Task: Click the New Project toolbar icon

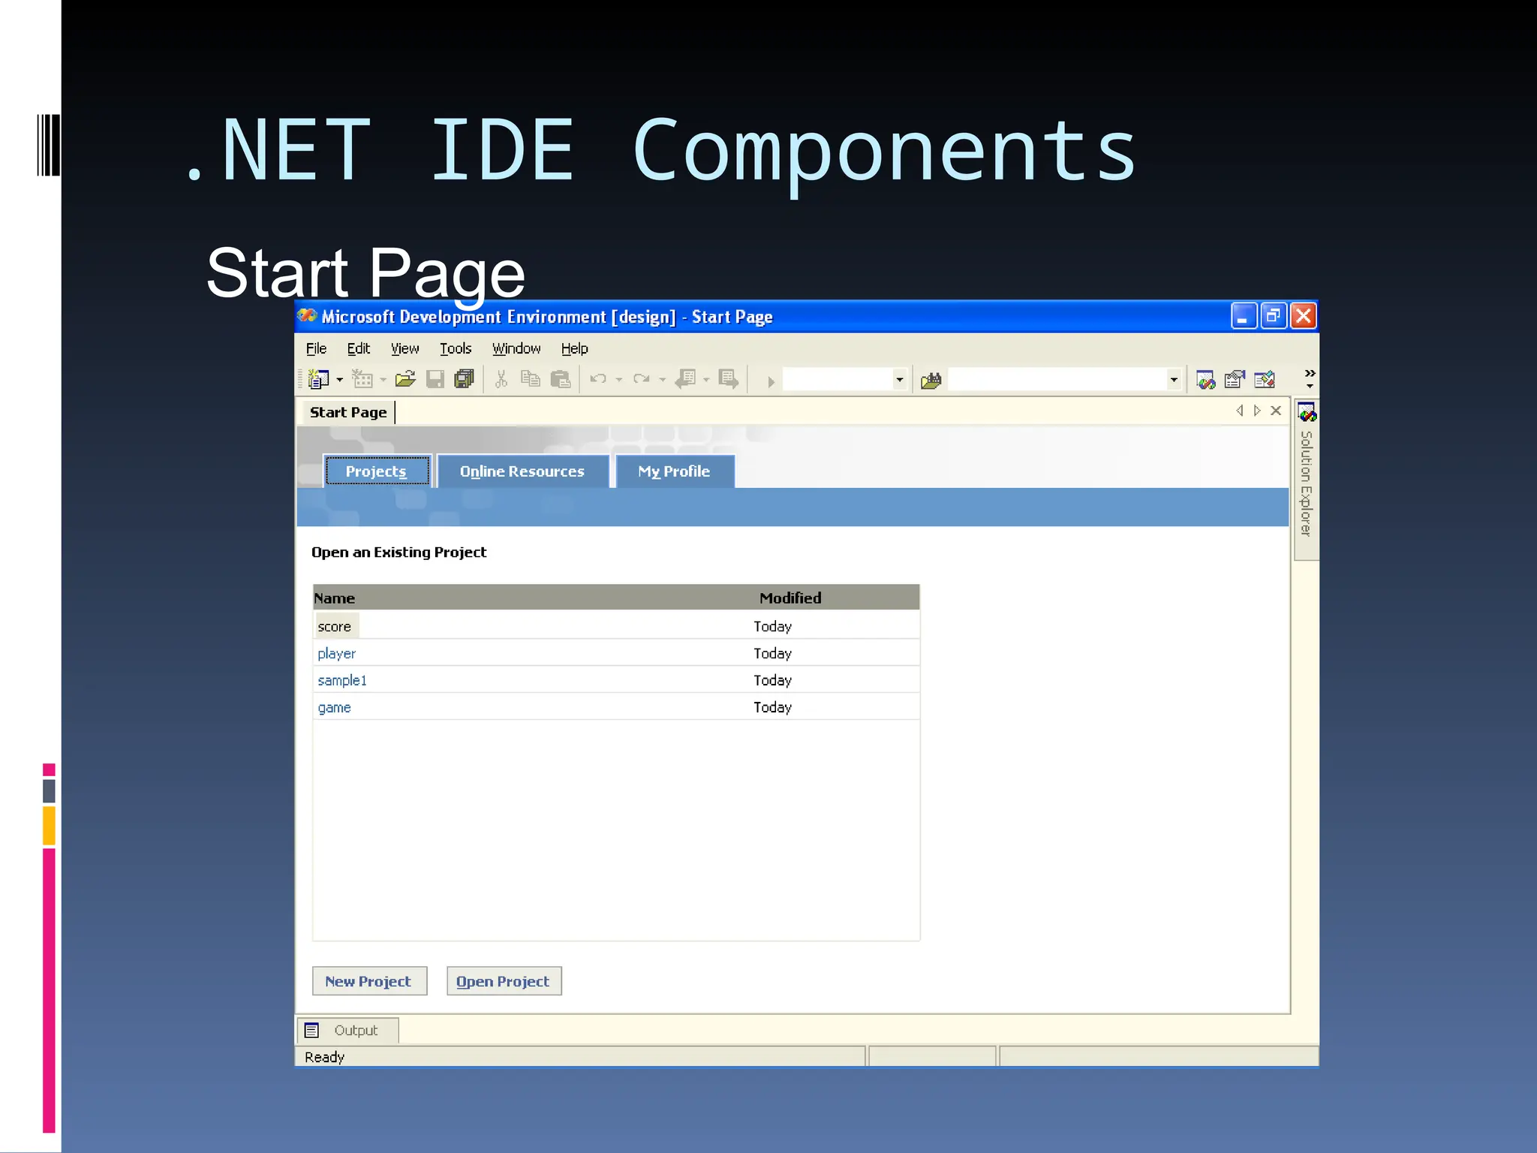Action: 319,380
